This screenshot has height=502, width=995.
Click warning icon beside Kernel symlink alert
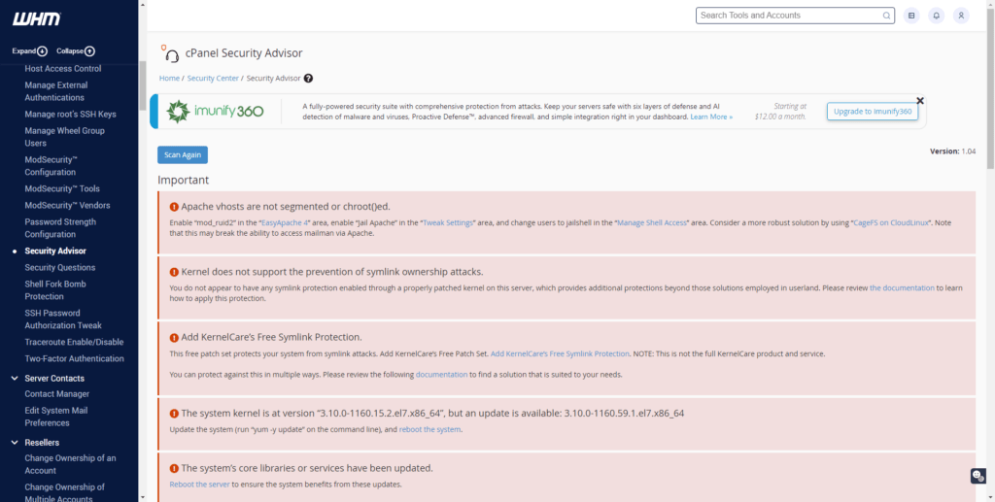[x=174, y=272]
